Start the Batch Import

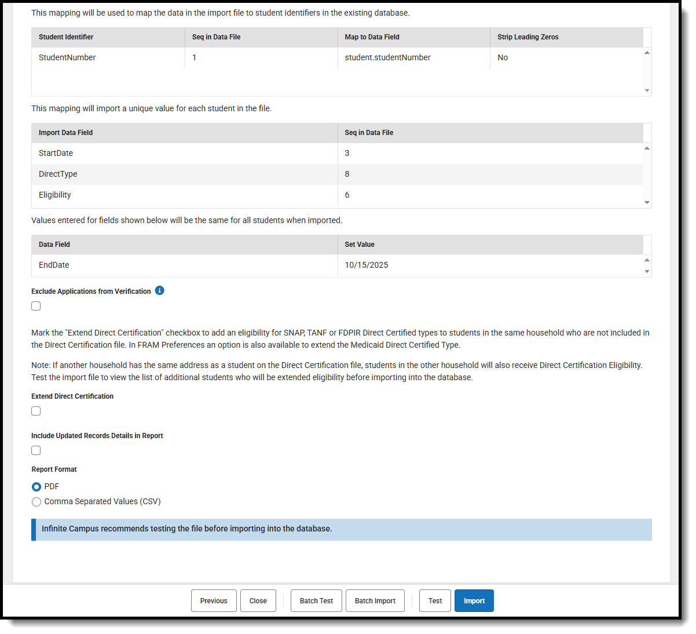point(375,600)
